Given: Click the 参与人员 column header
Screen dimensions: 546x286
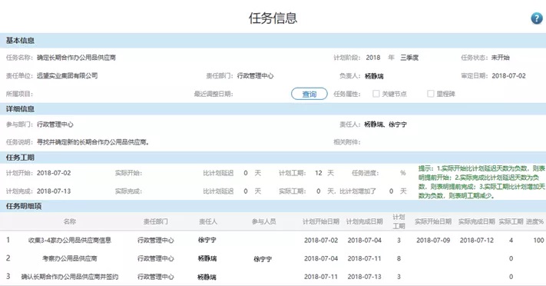Looking at the screenshot, I should (x=264, y=221).
